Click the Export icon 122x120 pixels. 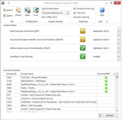[4, 16]
